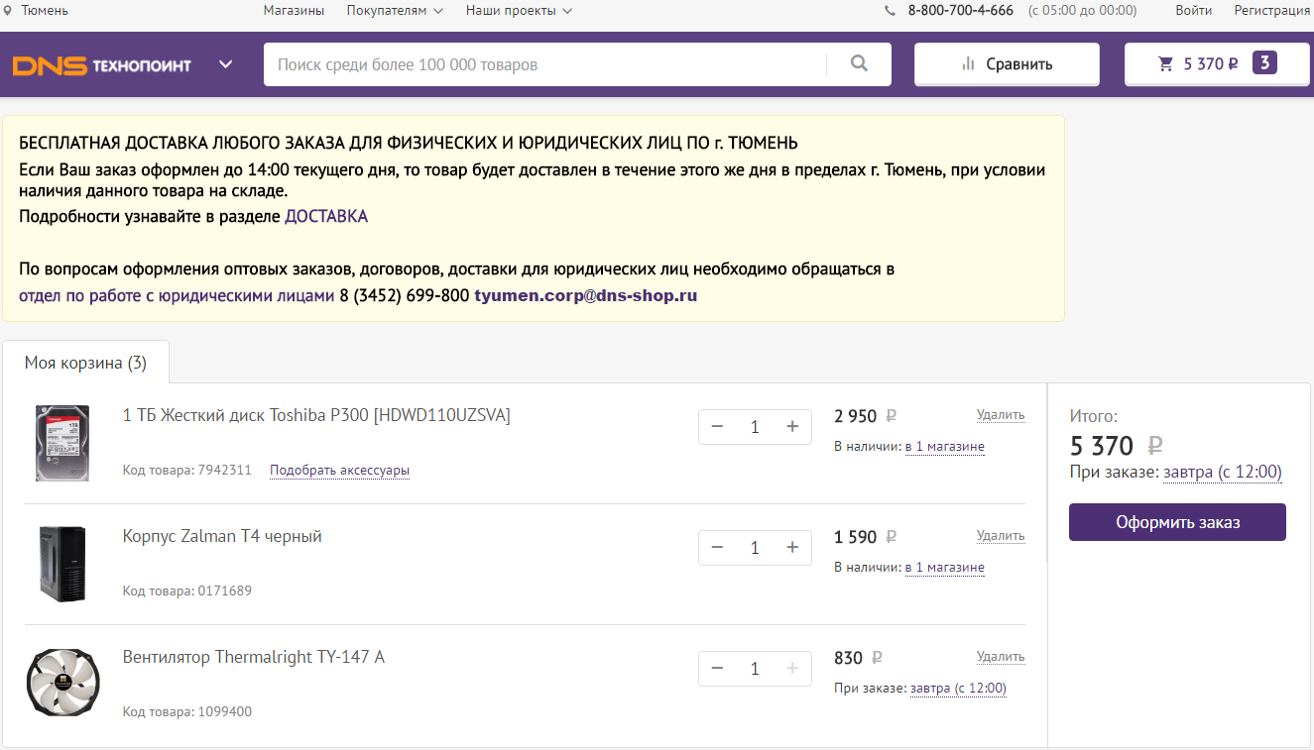Open the Сравнить comparison button
The width and height of the screenshot is (1314, 750).
[x=1007, y=64]
